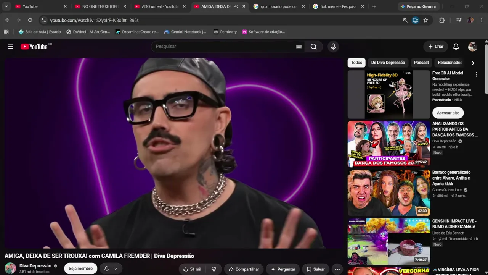Open Perplexity bookmark
The width and height of the screenshot is (488, 275).
(225, 32)
